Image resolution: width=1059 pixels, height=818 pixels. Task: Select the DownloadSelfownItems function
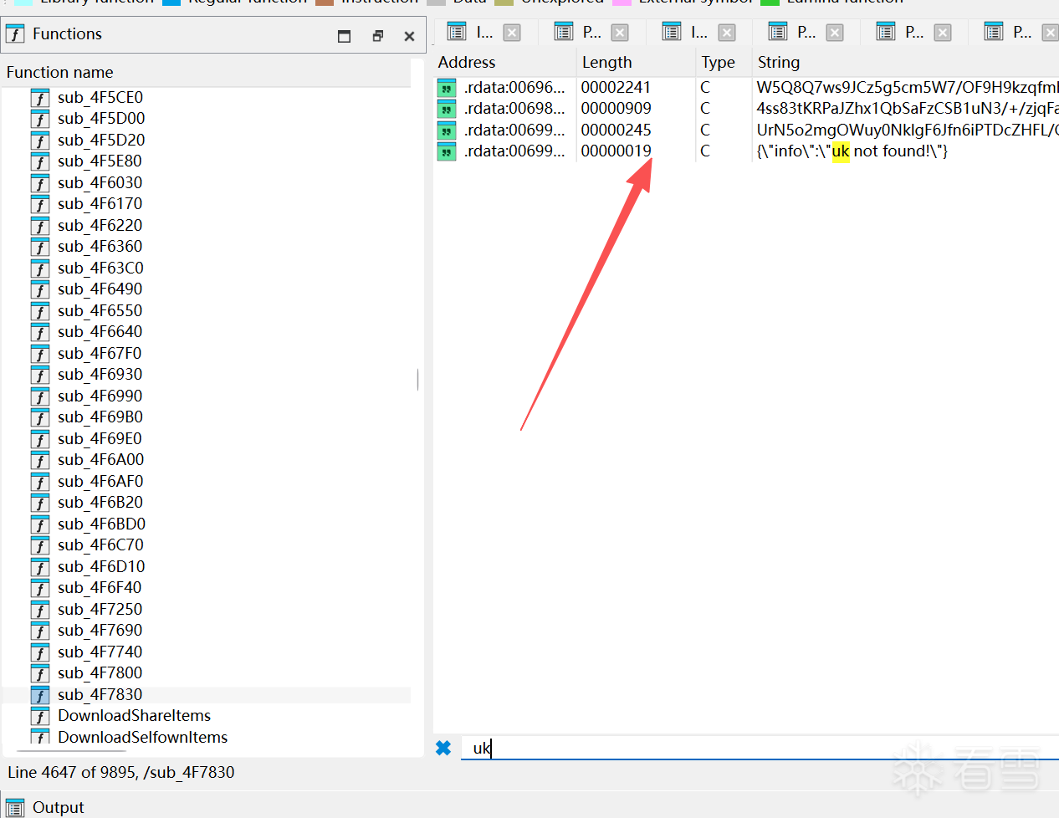(142, 737)
